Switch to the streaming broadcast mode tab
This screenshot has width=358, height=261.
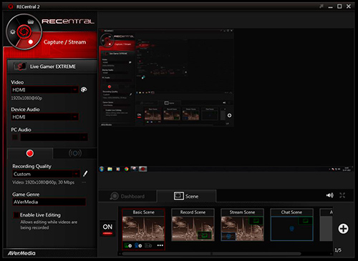coord(75,153)
